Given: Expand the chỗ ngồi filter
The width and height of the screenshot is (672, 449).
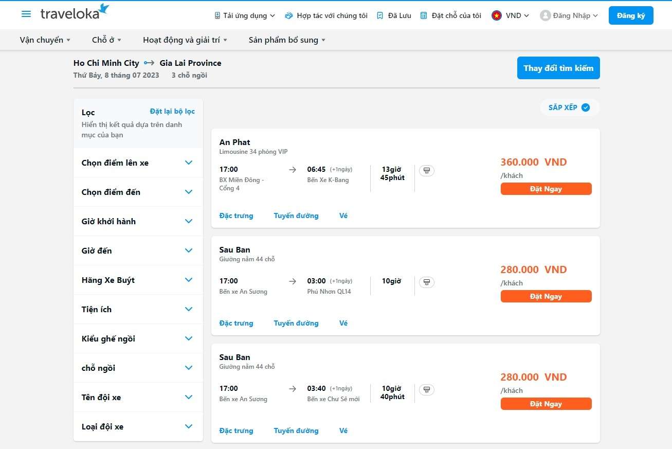Looking at the screenshot, I should (138, 368).
